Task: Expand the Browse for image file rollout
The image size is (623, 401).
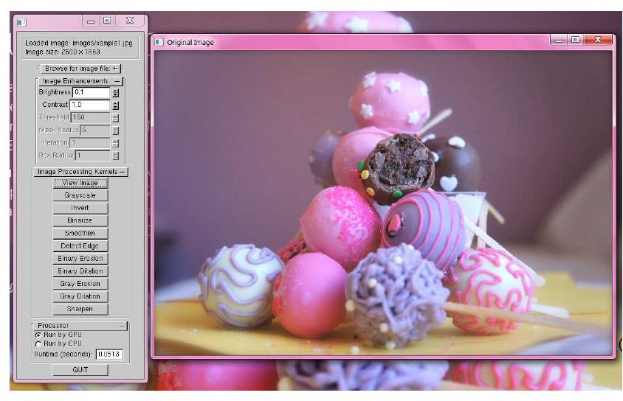Action: pos(80,69)
